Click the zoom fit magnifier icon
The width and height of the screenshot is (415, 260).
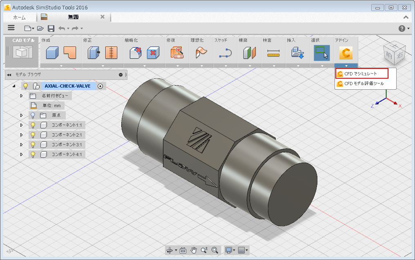(x=214, y=250)
